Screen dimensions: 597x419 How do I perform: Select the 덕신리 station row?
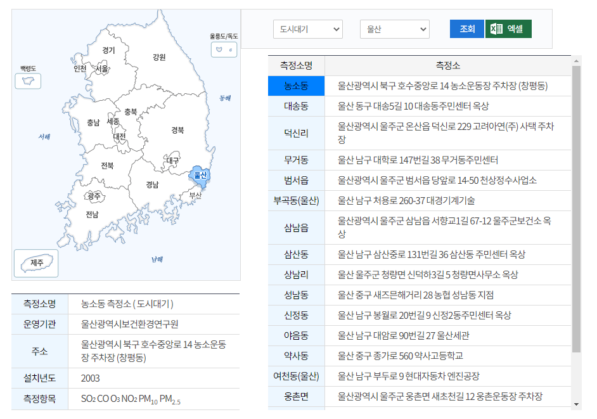(x=420, y=133)
